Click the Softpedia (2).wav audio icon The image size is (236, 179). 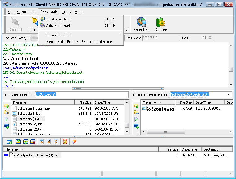coord(15,124)
